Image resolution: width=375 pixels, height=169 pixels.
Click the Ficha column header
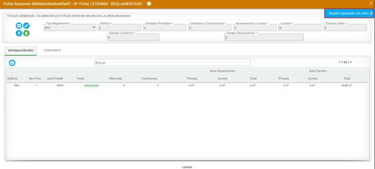[x=80, y=78]
